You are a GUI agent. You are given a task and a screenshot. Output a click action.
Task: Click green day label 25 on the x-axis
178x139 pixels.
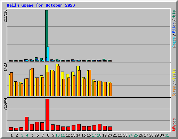point(136,135)
